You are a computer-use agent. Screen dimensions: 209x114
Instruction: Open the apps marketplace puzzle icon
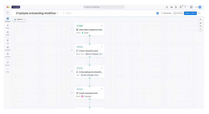(x=180, y=7)
